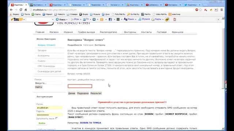Click the scrollbar down arrow at bottom
This screenshot has height=131, width=234.
[223, 128]
